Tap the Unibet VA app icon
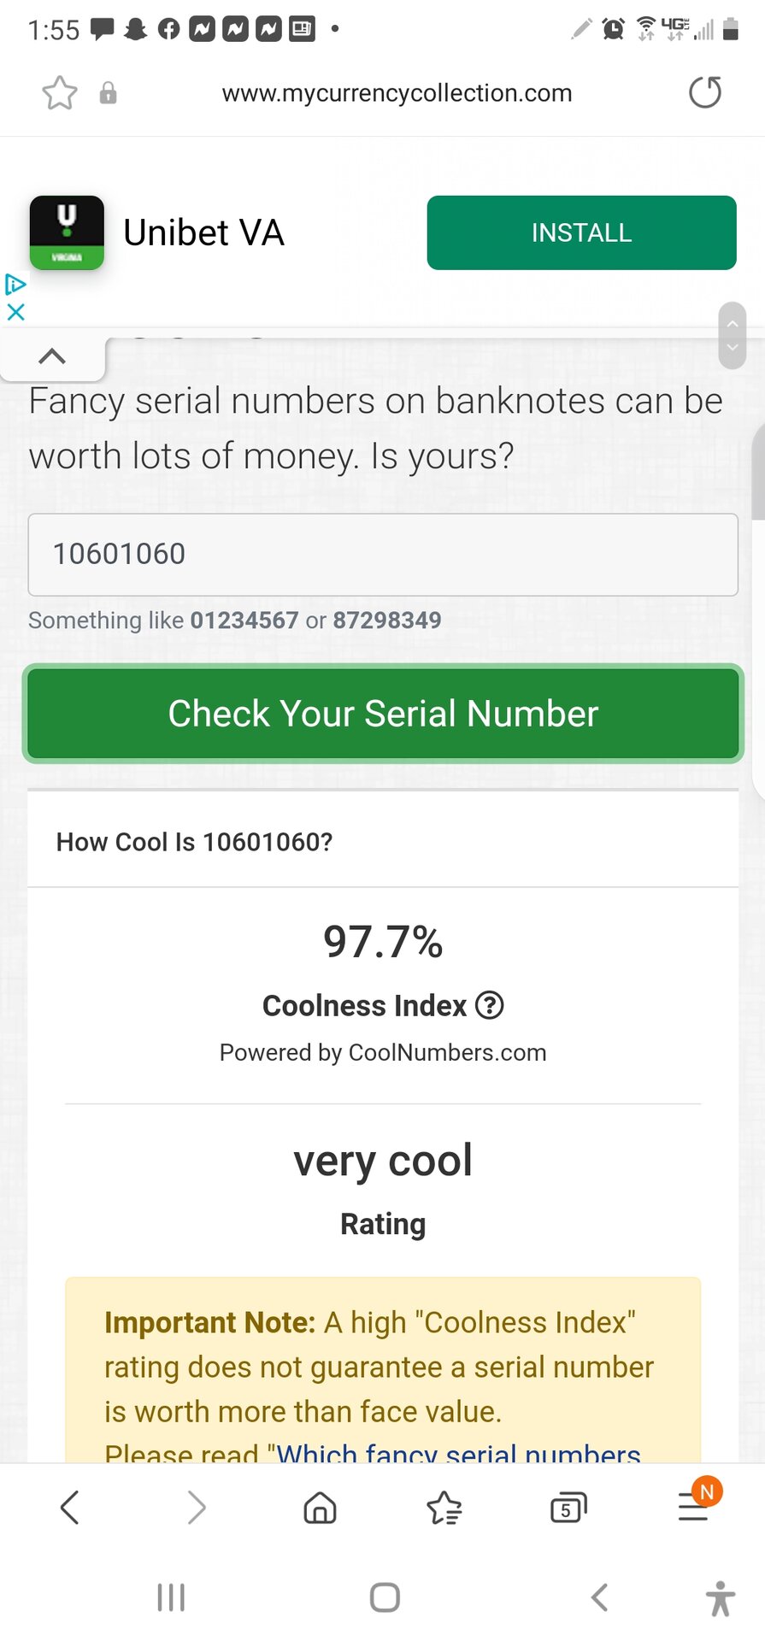Screen dimensions: 765x1641 (67, 232)
